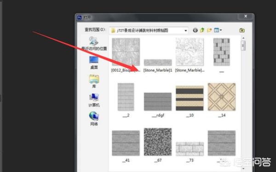Image resolution: width=276 pixels, height=172 pixels.
Task: Click the favorites folder icon at the toolbar's far right
Action: pos(242,30)
